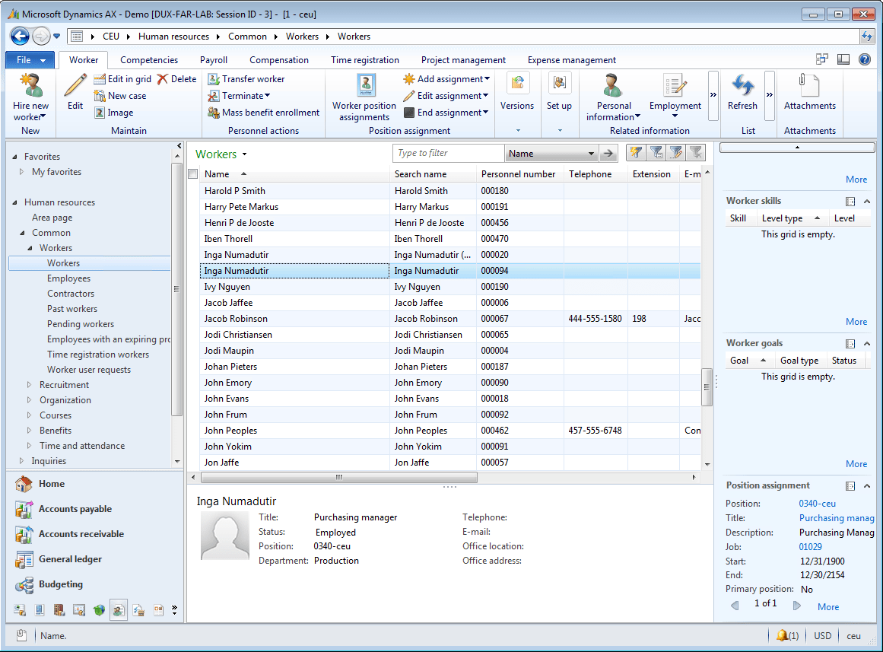The image size is (883, 652).
Task: Click More under Worker skills
Action: pyautogui.click(x=856, y=321)
